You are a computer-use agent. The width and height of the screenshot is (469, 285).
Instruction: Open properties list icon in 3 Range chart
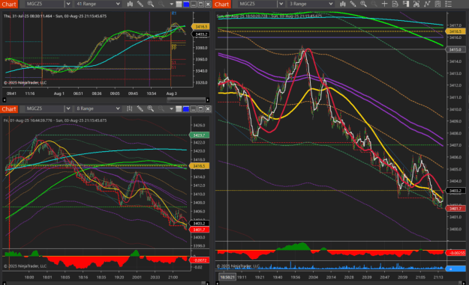(x=448, y=4)
